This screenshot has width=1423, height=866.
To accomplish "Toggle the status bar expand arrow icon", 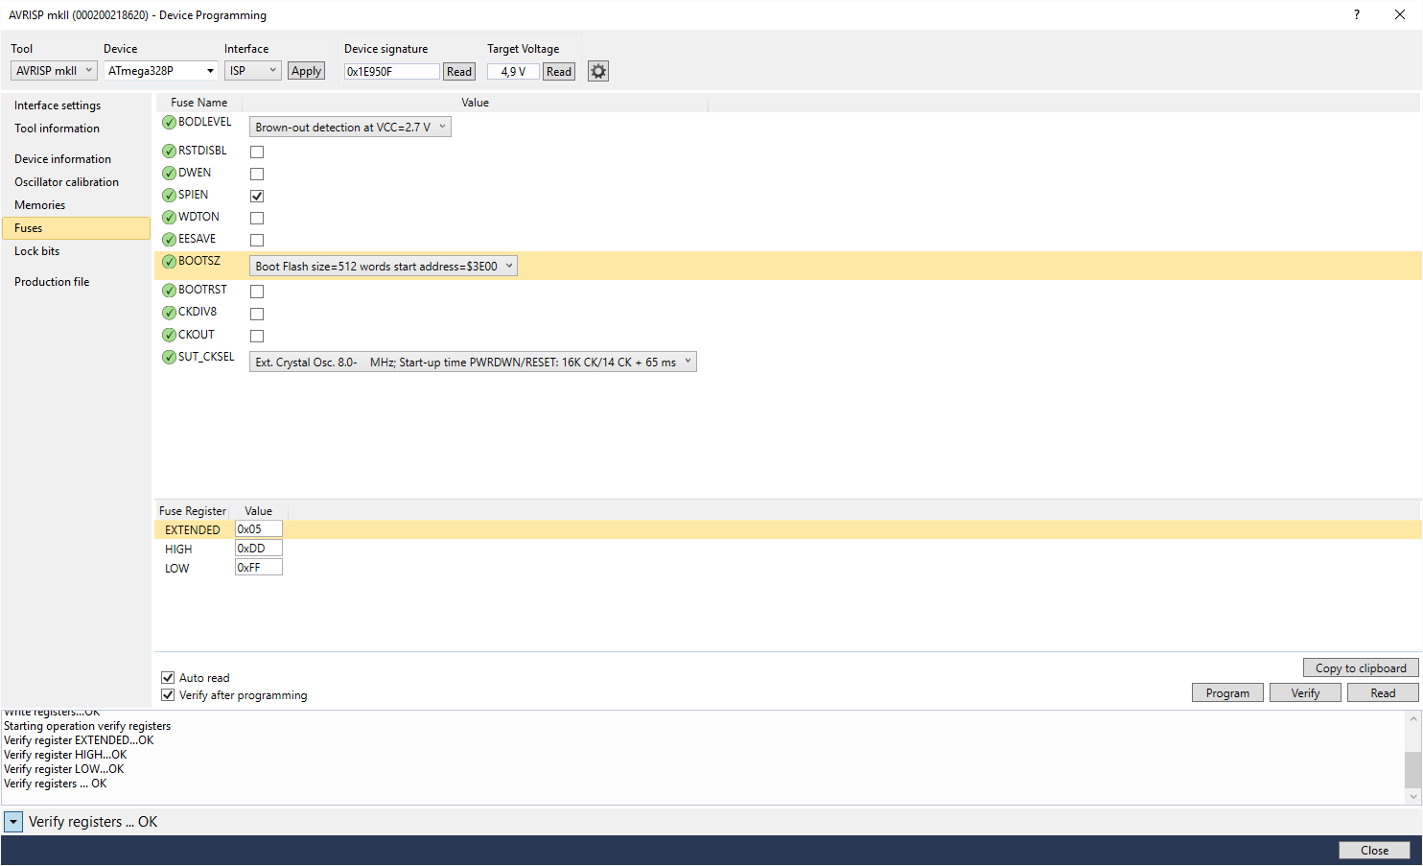I will click(13, 822).
